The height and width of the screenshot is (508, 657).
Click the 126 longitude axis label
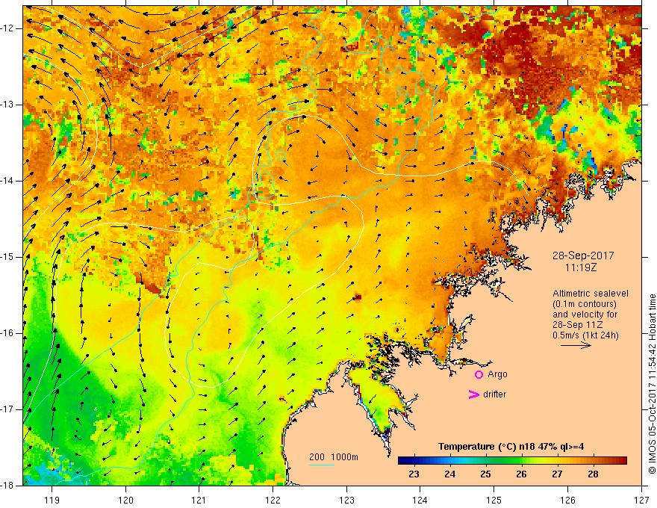567,501
